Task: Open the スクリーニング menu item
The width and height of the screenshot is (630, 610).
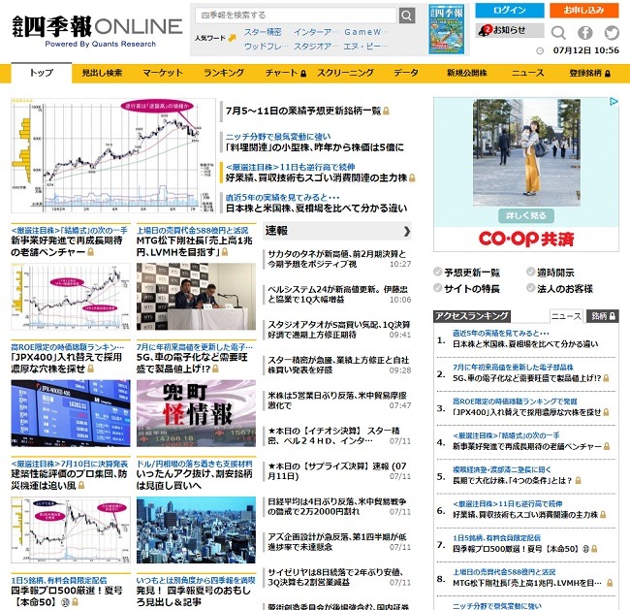Action: (345, 73)
